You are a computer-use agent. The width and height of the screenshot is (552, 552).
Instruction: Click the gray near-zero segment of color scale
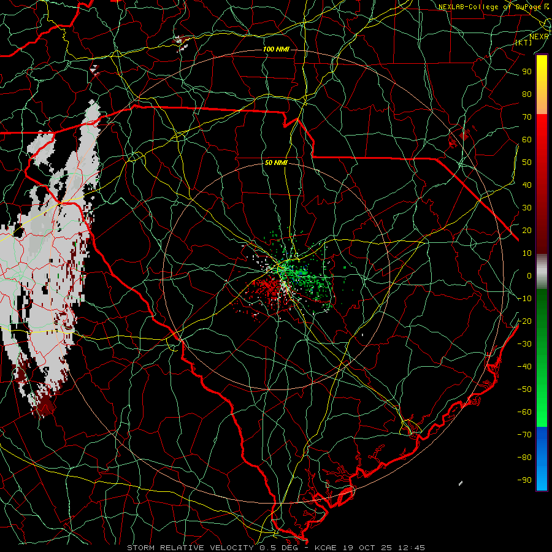pyautogui.click(x=542, y=271)
